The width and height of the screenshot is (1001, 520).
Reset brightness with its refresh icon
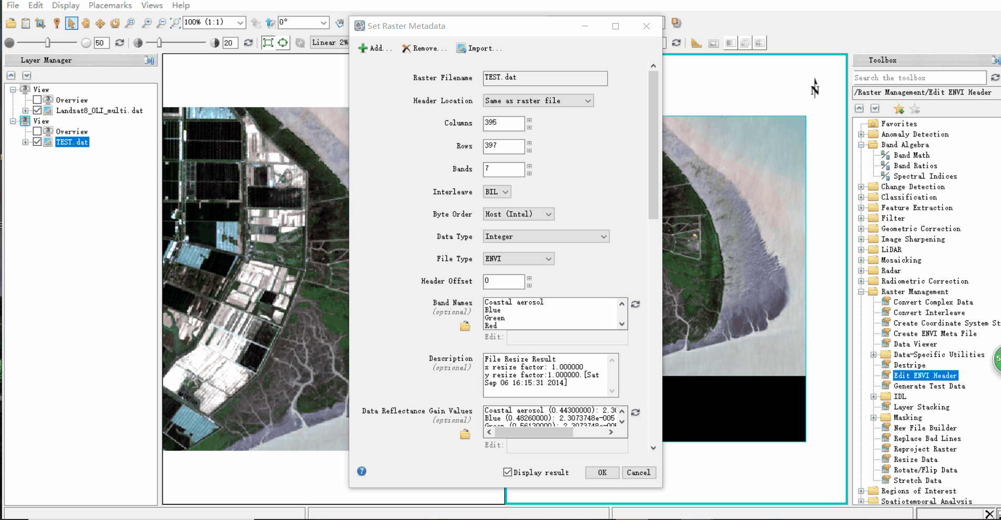point(120,43)
